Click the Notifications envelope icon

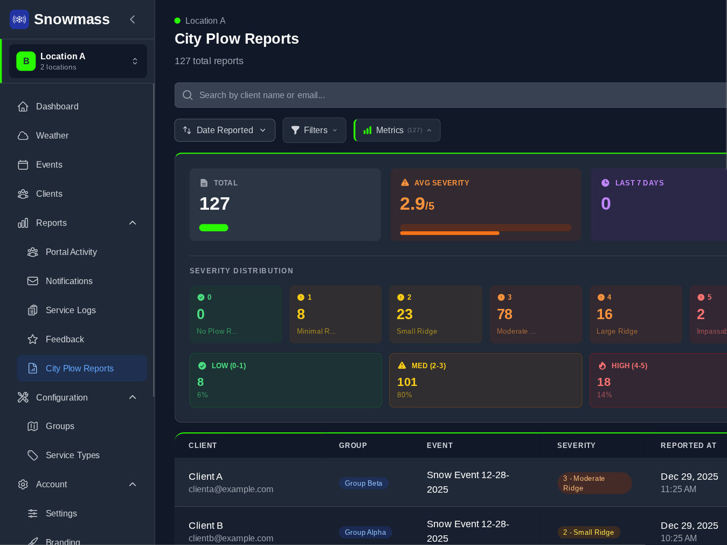(33, 281)
